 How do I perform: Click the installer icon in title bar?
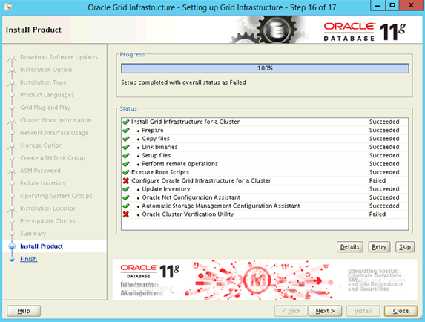(8, 7)
